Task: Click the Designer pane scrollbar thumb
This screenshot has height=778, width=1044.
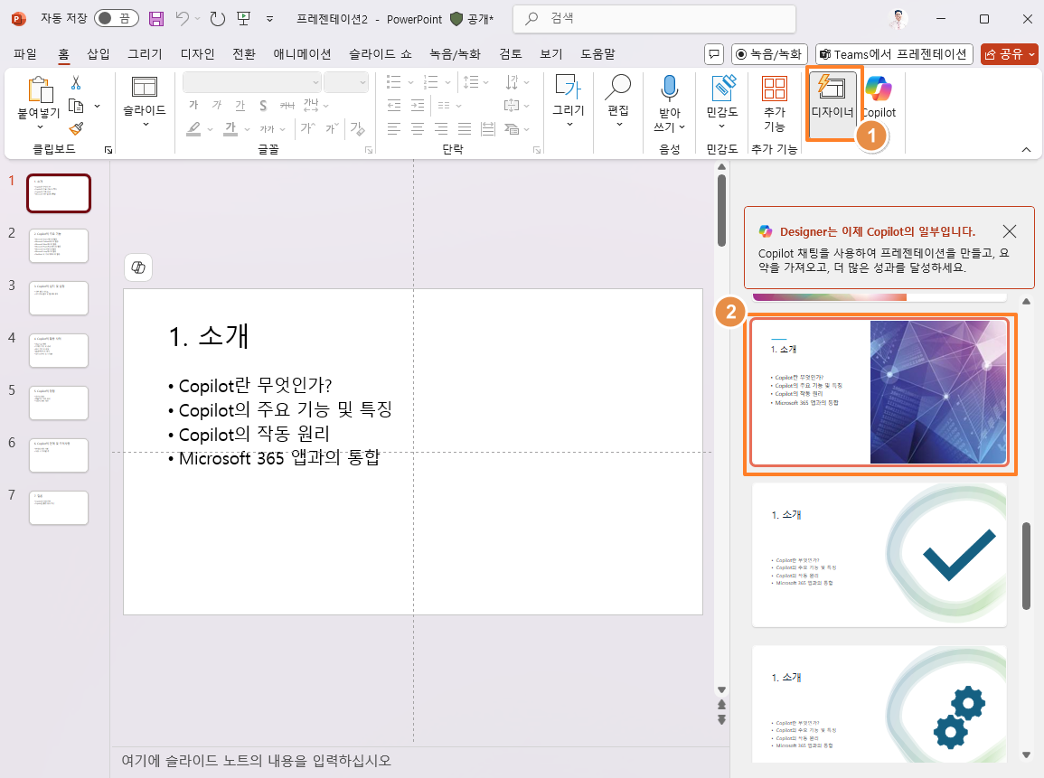Action: tap(1026, 566)
